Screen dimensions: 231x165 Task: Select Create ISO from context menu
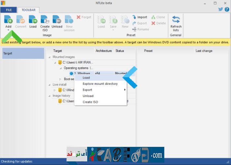(x=90, y=102)
